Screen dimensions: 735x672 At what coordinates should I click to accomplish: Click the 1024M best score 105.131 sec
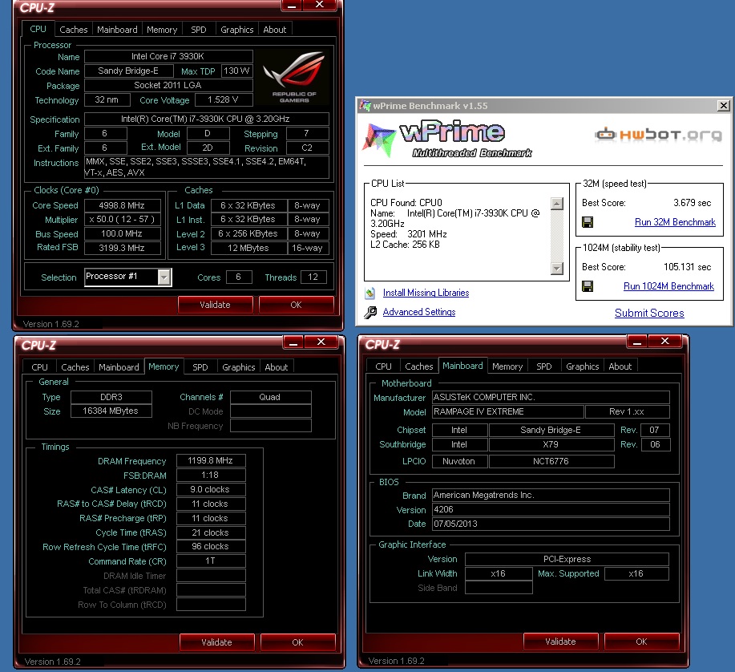click(687, 267)
